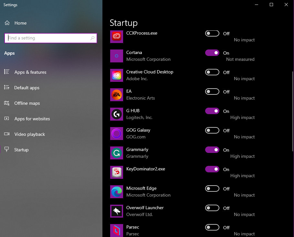Disable Grammarly startup switch
This screenshot has height=237, width=294.
(212, 150)
